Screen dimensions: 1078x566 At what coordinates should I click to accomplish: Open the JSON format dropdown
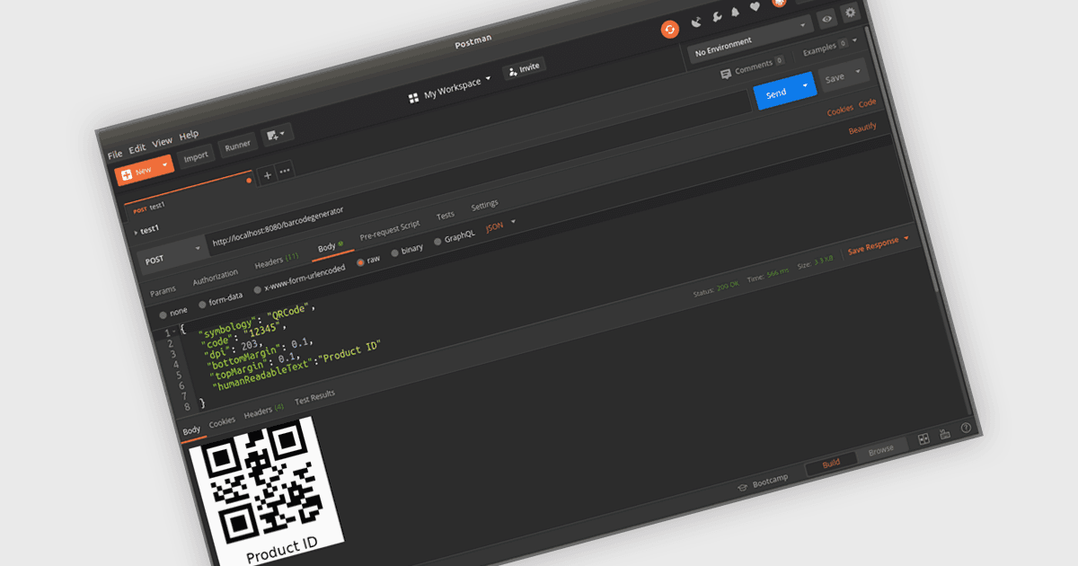501,226
